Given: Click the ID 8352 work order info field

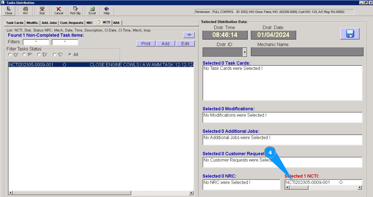Looking at the screenshot, I should coord(295,12).
